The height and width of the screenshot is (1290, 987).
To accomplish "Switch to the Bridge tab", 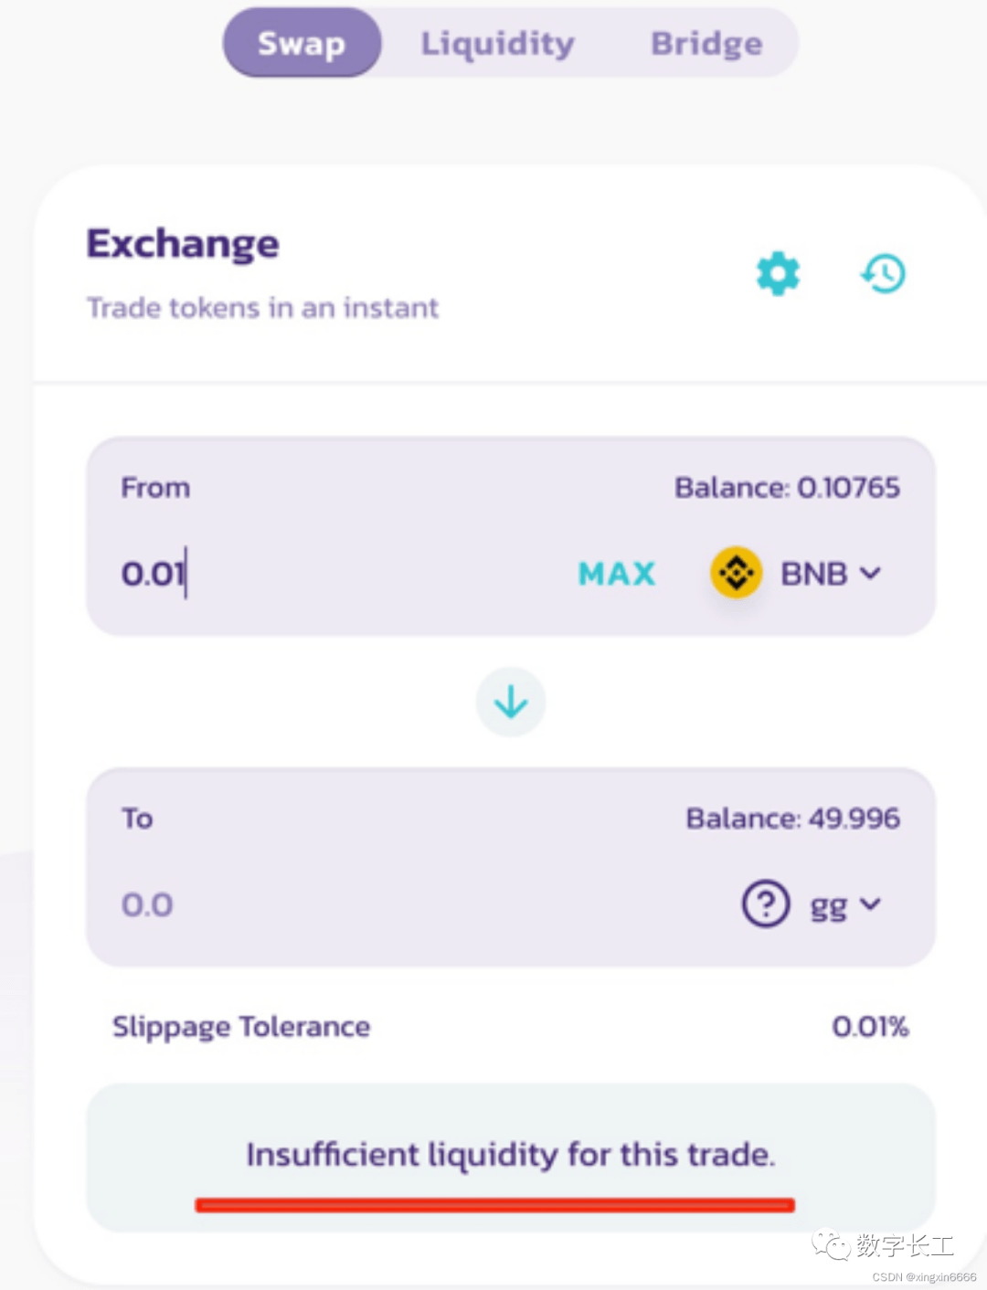I will 706,43.
